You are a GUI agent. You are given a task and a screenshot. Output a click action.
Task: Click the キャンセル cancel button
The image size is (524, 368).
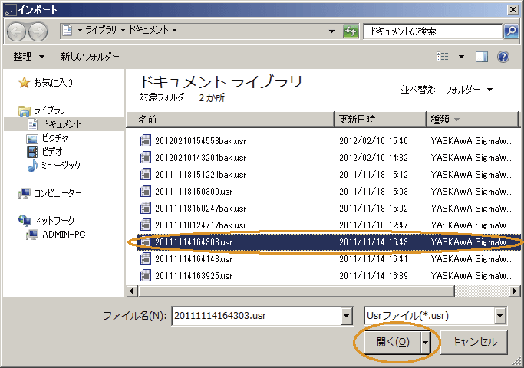[474, 342]
